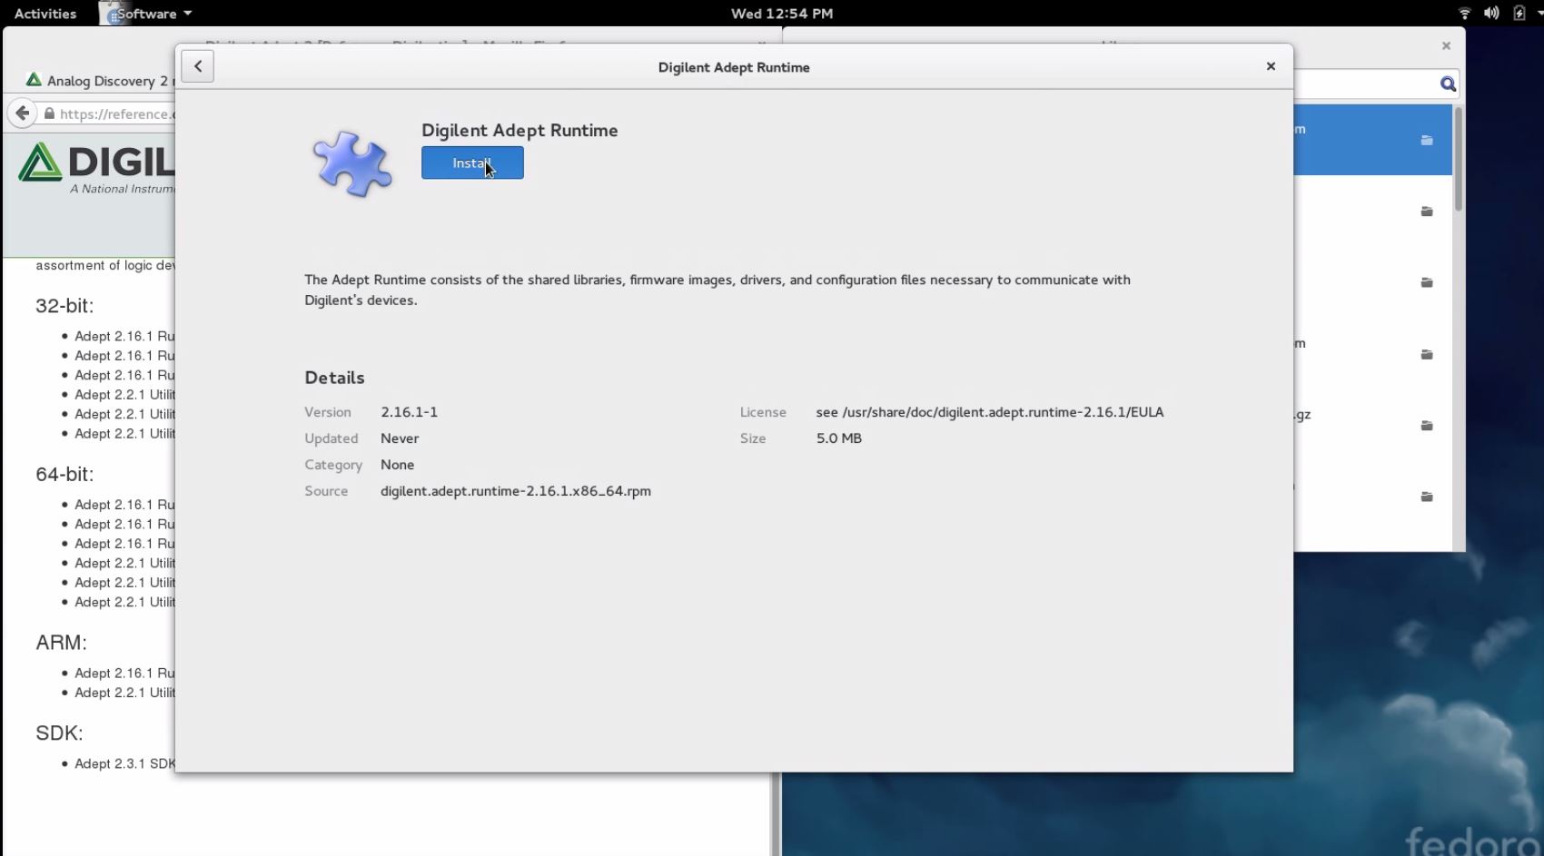Click the Library window vertical scrollbar

coord(1459,160)
